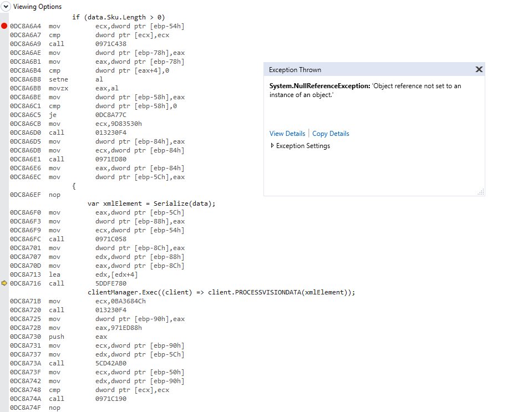
Task: Click Copy Details to copy exception info
Action: click(331, 133)
